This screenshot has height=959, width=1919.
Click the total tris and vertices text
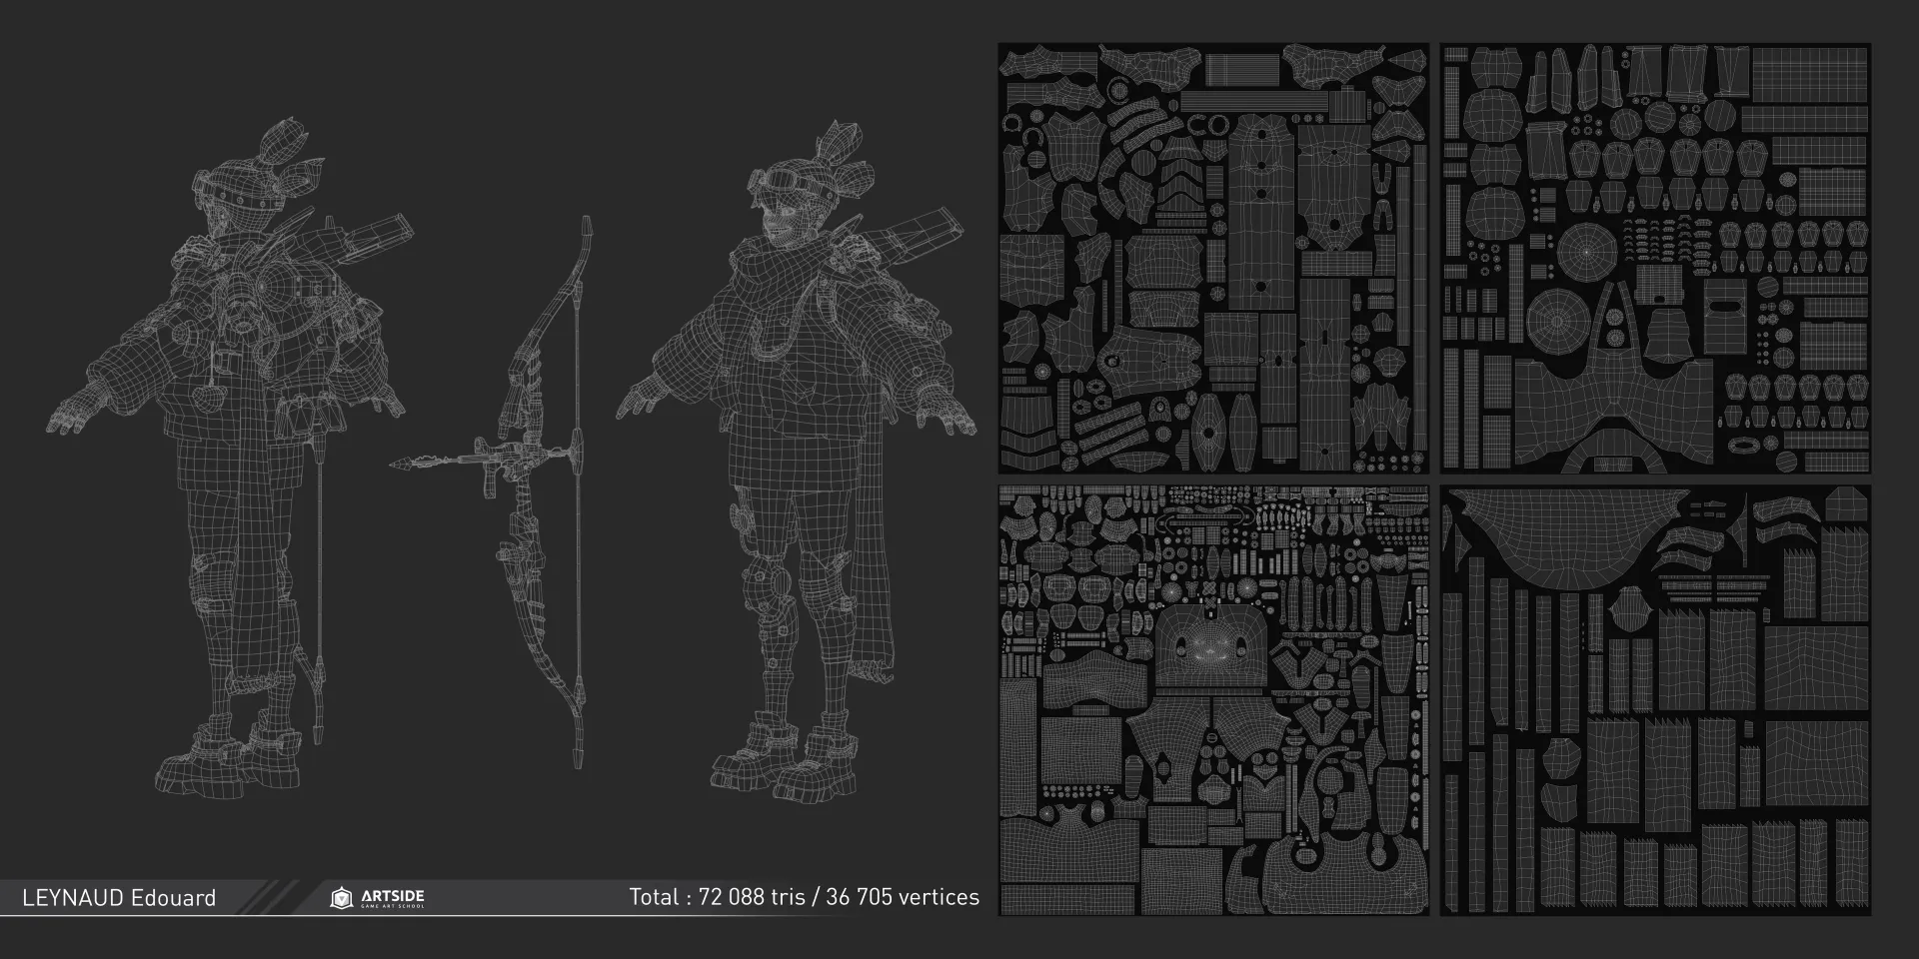click(x=804, y=897)
